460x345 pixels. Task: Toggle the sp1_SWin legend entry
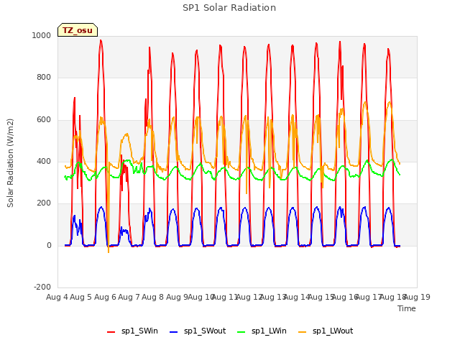point(132,331)
